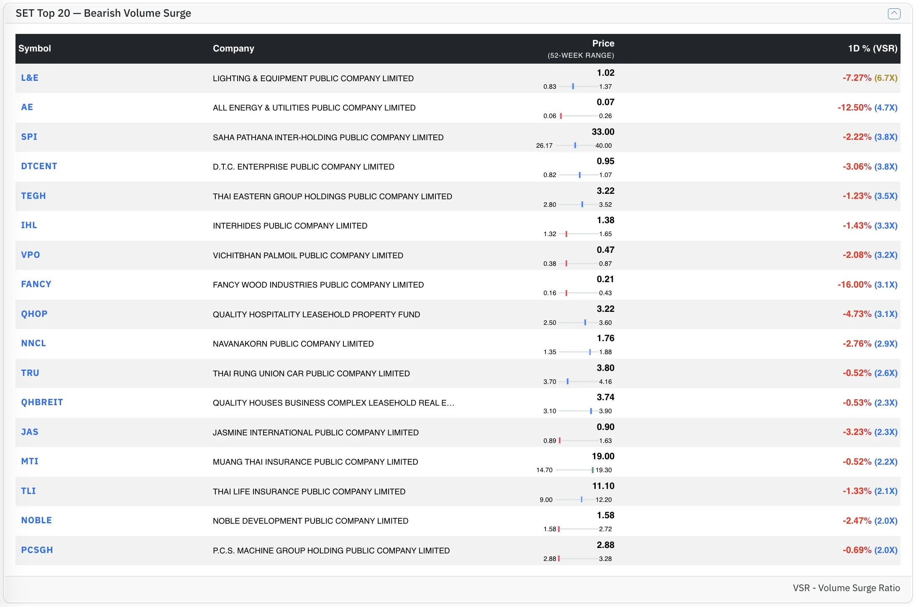Open the TLI symbol link
This screenshot has width=916, height=607.
28,491
